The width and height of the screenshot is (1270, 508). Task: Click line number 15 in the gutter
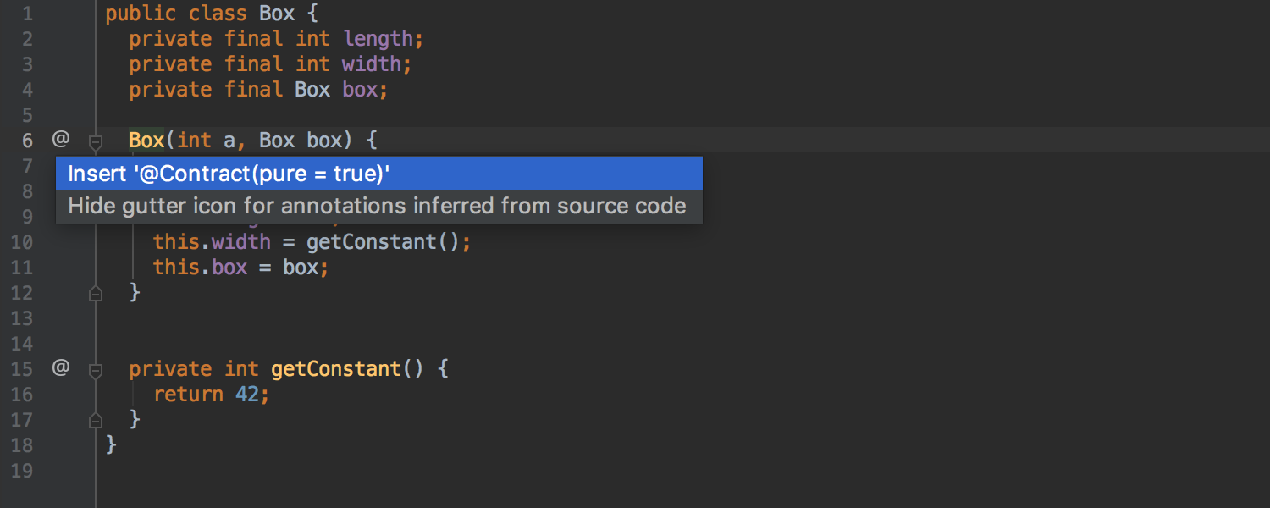pyautogui.click(x=22, y=368)
